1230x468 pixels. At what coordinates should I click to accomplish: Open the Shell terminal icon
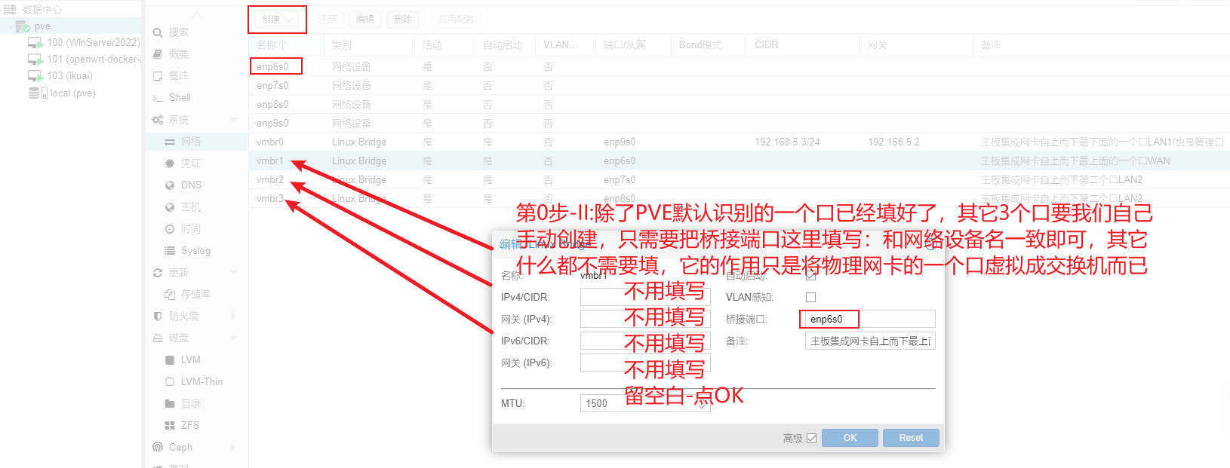click(158, 98)
